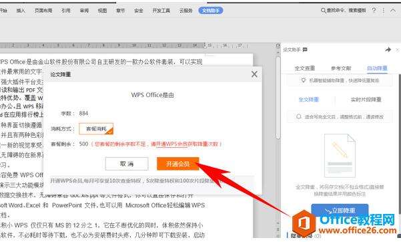Switch to the 全文查重 tab
This screenshot has width=401, height=242.
[304, 68]
